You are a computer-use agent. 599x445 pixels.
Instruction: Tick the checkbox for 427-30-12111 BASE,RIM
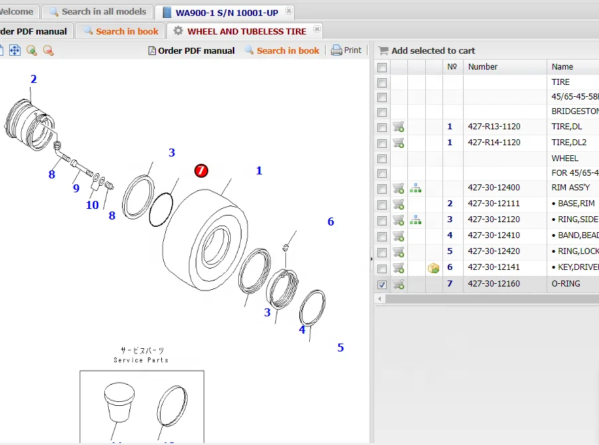pyautogui.click(x=381, y=204)
